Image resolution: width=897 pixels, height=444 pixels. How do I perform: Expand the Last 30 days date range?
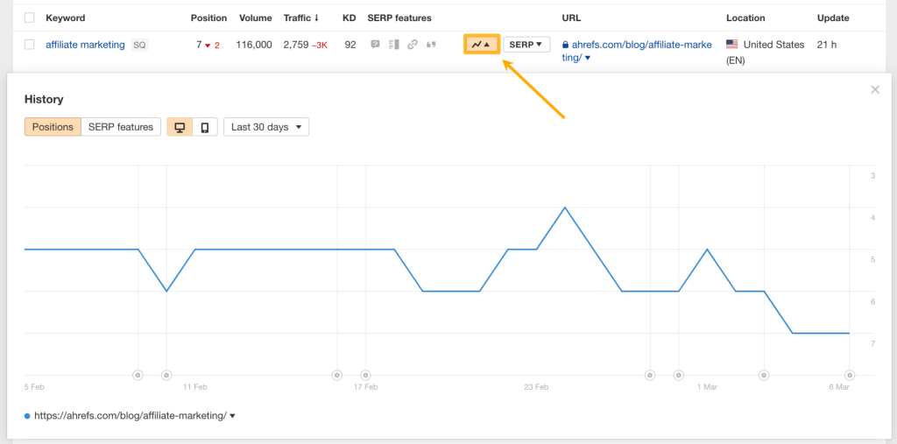pyautogui.click(x=266, y=127)
